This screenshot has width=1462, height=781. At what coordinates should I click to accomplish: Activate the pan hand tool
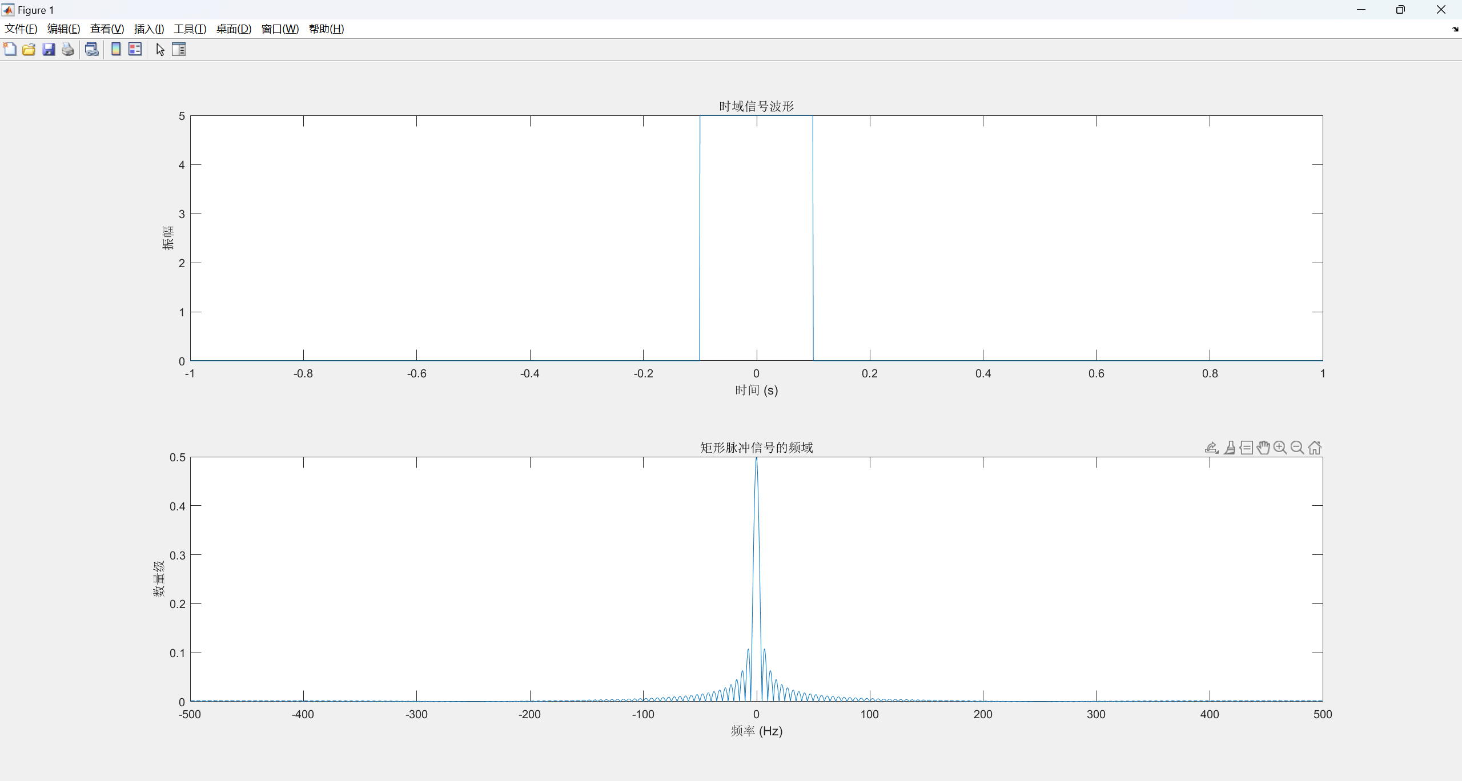tap(1263, 448)
